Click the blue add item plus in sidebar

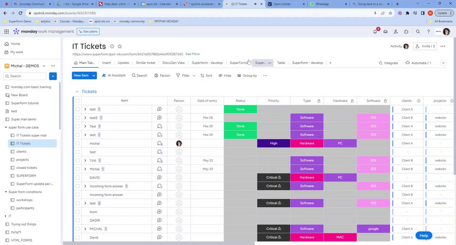(x=52, y=76)
